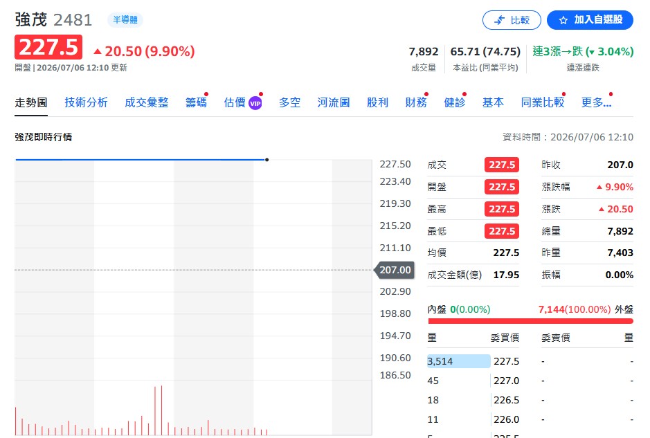Screen dimensions: 650x438
Task: Switch to the 技術分析 tab
Action: coord(87,102)
